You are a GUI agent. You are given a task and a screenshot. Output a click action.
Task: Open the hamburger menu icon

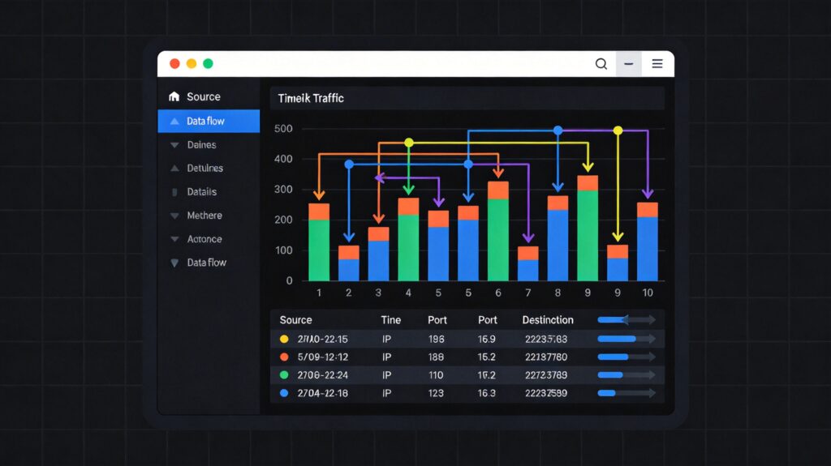coord(657,64)
